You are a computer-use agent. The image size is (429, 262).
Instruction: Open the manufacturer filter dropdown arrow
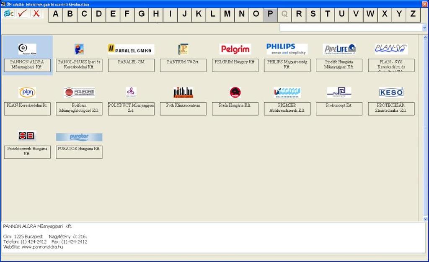(424, 28)
